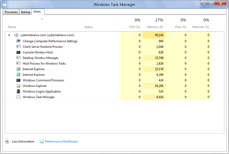Click the 1,048 memory value

coord(160,47)
